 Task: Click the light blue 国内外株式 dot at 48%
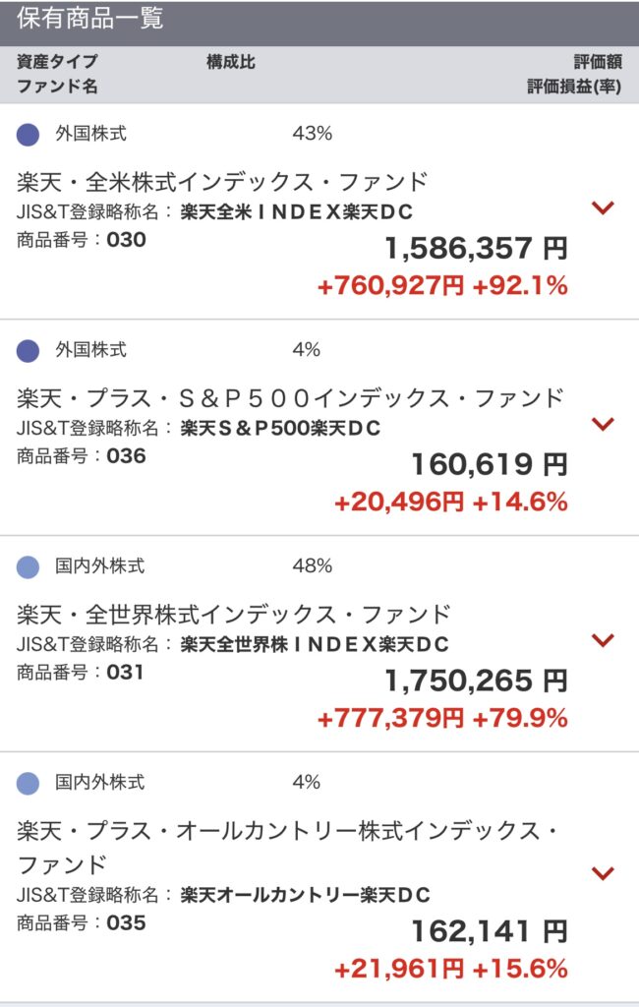(28, 567)
